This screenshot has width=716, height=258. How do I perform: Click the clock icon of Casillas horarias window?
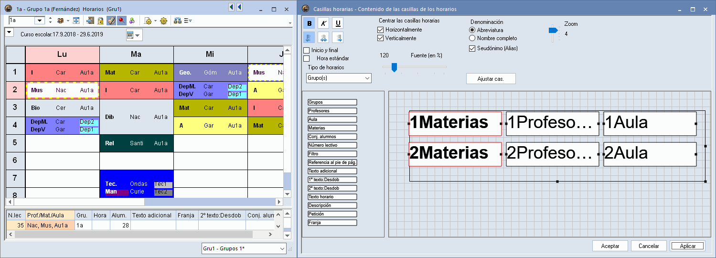pos(306,9)
